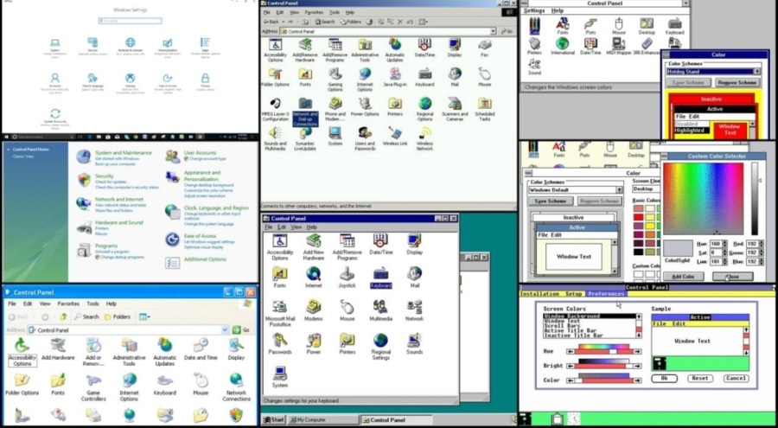Open the MIDI Mapper icon

click(x=617, y=44)
